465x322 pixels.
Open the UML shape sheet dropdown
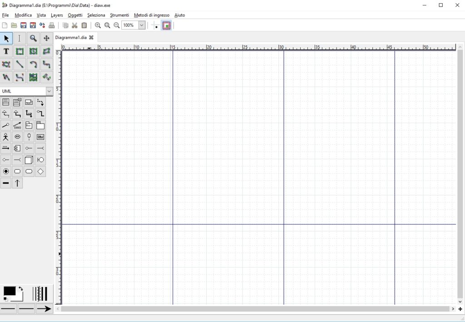(49, 91)
